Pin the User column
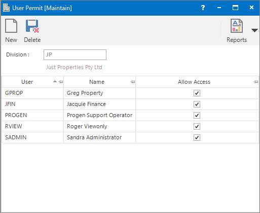This screenshot has height=213, width=260. 61,82
